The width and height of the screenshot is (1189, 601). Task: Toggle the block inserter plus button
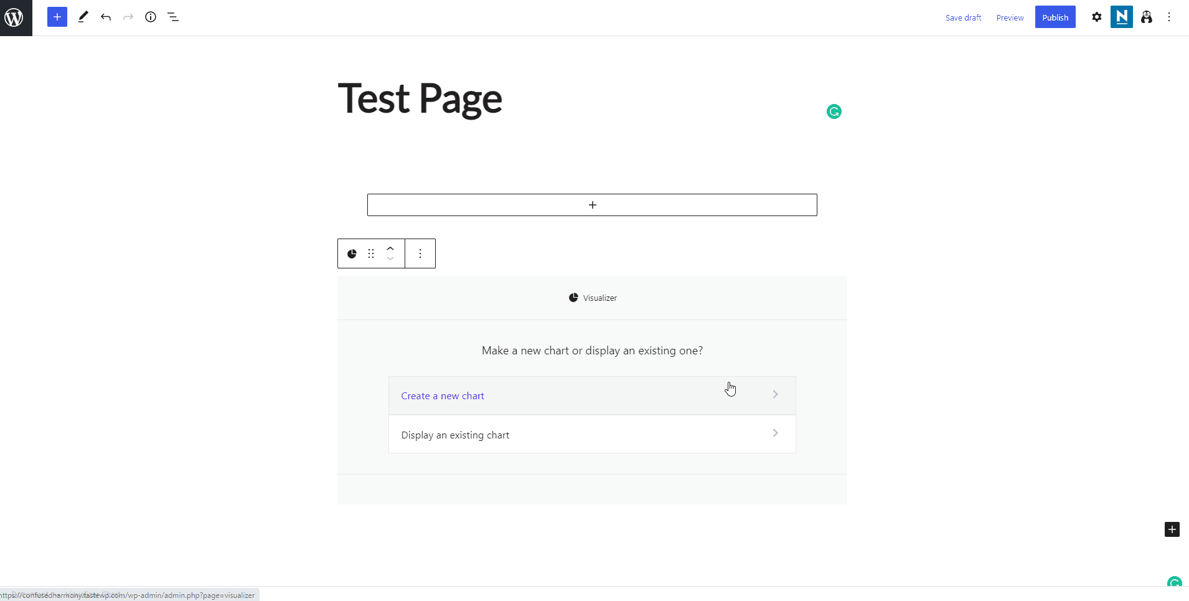click(57, 17)
